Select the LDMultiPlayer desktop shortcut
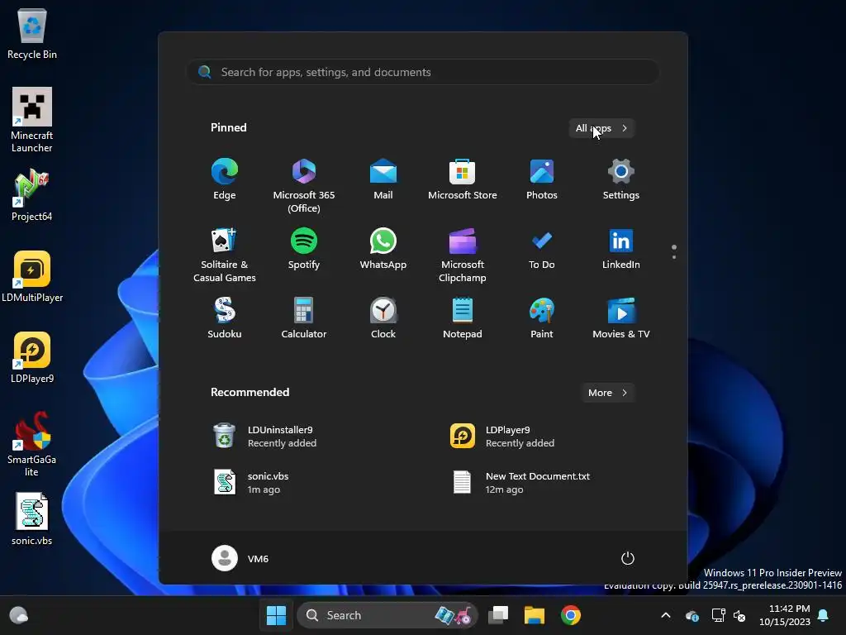This screenshot has height=635, width=846. pos(32,276)
